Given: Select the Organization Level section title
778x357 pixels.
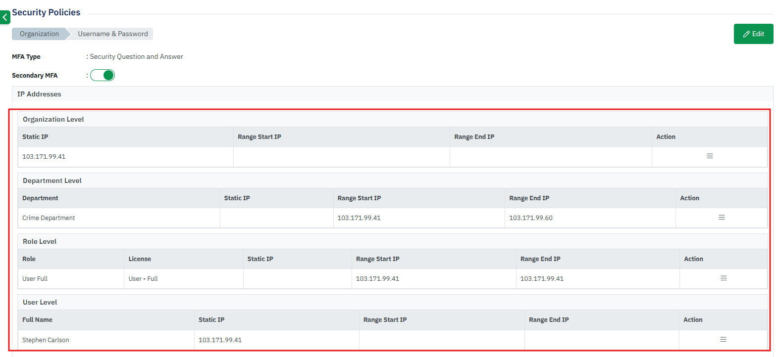Looking at the screenshot, I should click(x=53, y=119).
